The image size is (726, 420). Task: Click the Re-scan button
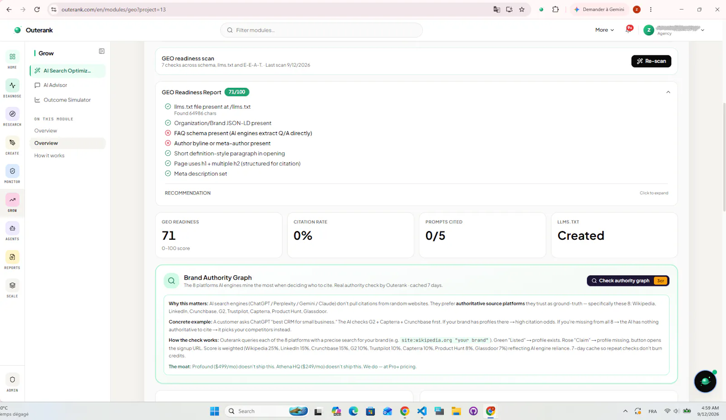[651, 61]
